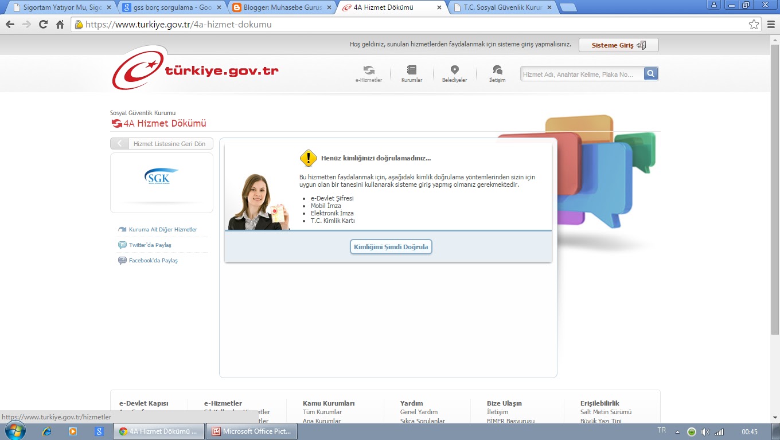
Task: Click the 'Mobil İmza' list item
Action: pyautogui.click(x=326, y=206)
